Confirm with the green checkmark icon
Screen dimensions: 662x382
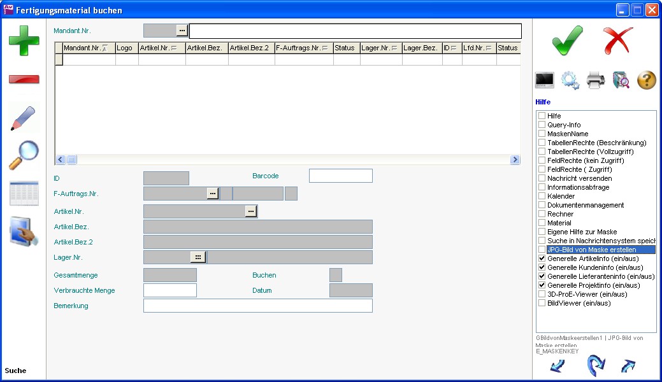(x=567, y=41)
